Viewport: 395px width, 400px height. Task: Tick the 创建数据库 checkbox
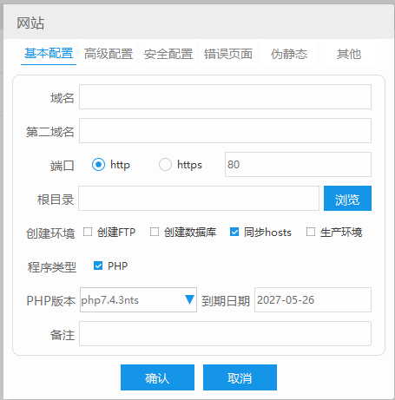(x=155, y=232)
